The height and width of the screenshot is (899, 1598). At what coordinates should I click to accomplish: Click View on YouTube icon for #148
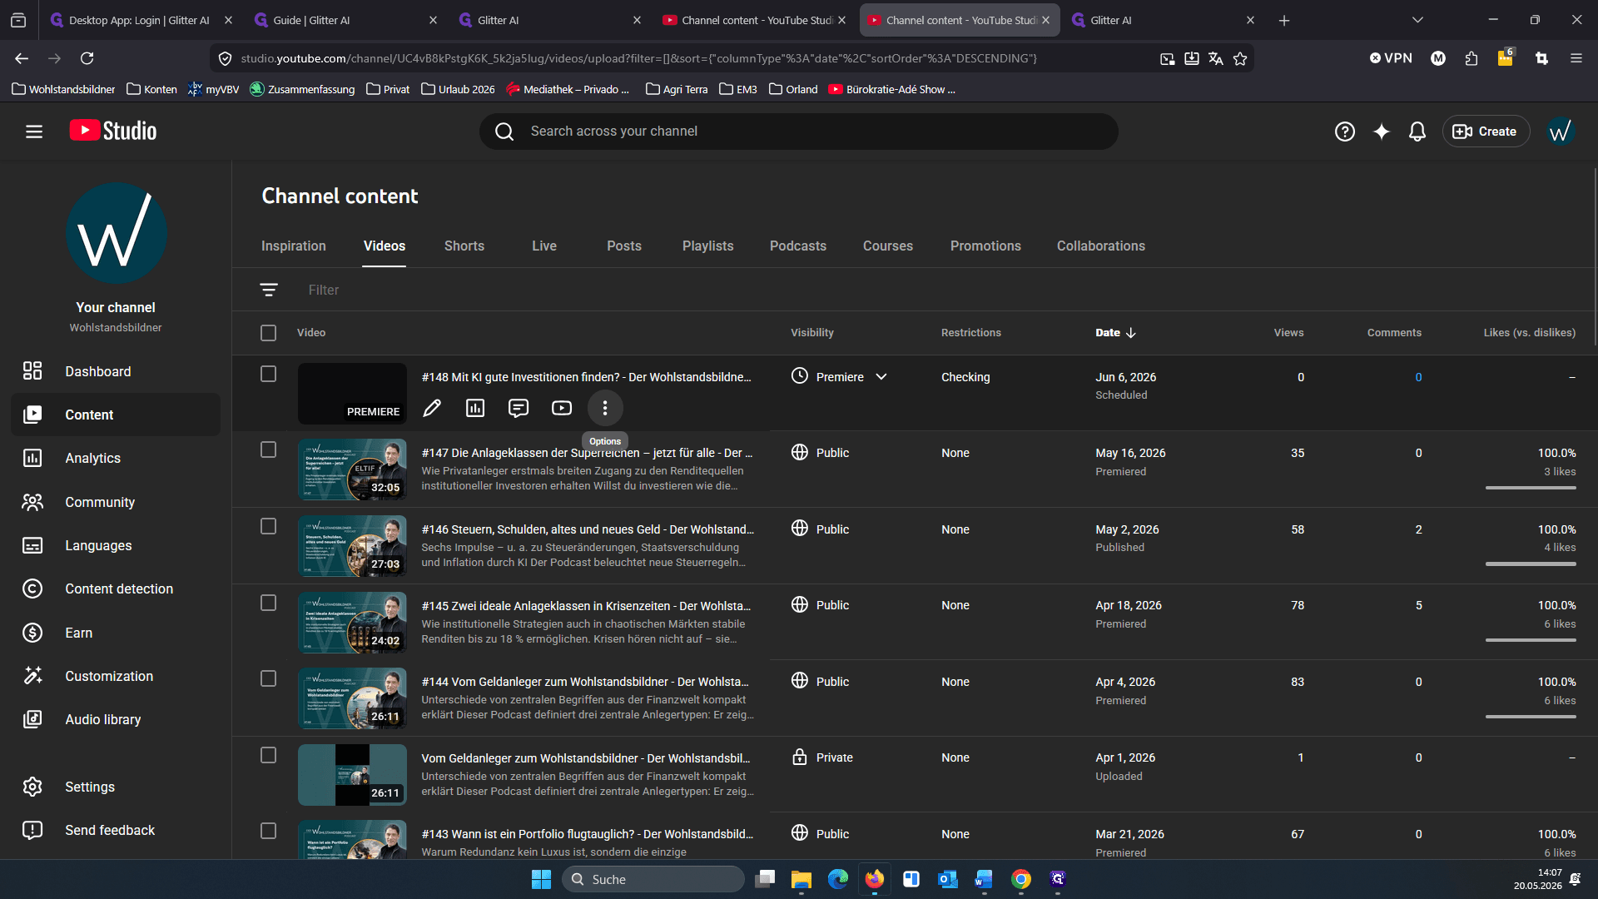562,408
